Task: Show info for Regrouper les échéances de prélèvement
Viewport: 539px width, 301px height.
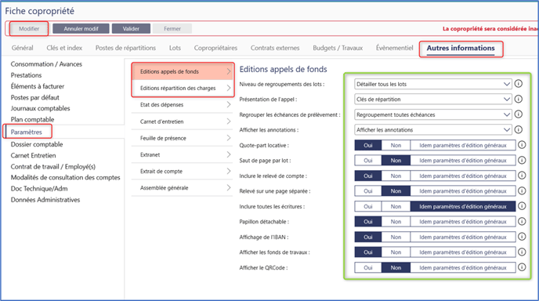Action: [x=518, y=114]
